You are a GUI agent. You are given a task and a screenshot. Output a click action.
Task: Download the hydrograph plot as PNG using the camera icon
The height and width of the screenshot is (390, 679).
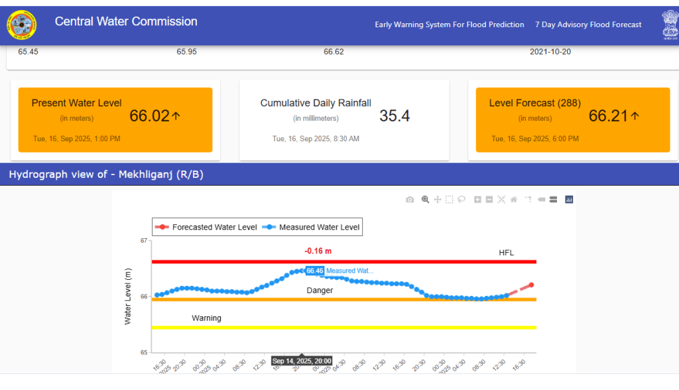click(x=410, y=200)
